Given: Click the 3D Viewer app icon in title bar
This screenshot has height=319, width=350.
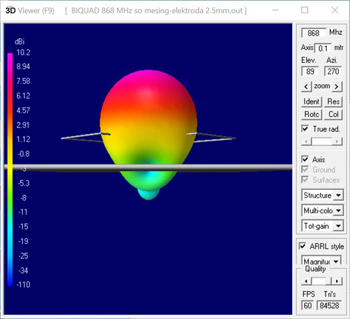Looking at the screenshot, I should (10, 10).
